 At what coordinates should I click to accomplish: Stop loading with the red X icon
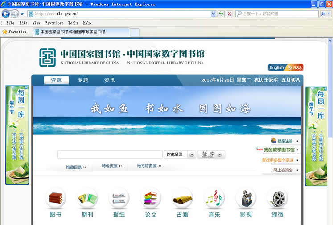click(230, 14)
